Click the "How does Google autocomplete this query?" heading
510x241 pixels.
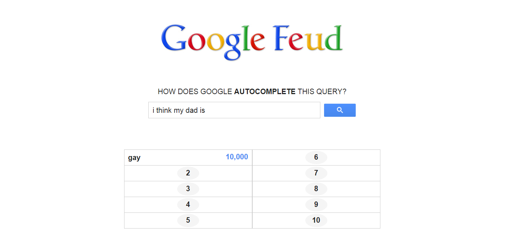coord(252,92)
